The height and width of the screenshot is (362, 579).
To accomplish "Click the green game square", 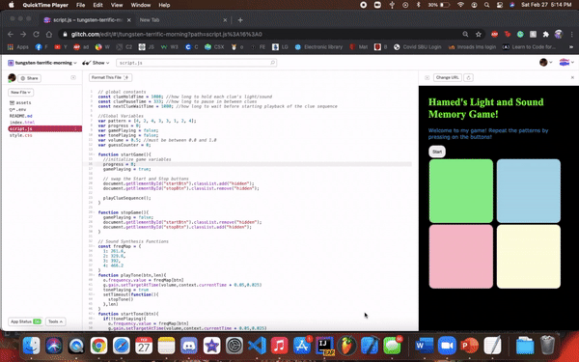I will pyautogui.click(x=461, y=191).
